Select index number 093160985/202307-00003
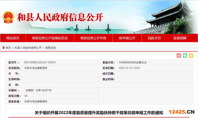 (40, 62)
